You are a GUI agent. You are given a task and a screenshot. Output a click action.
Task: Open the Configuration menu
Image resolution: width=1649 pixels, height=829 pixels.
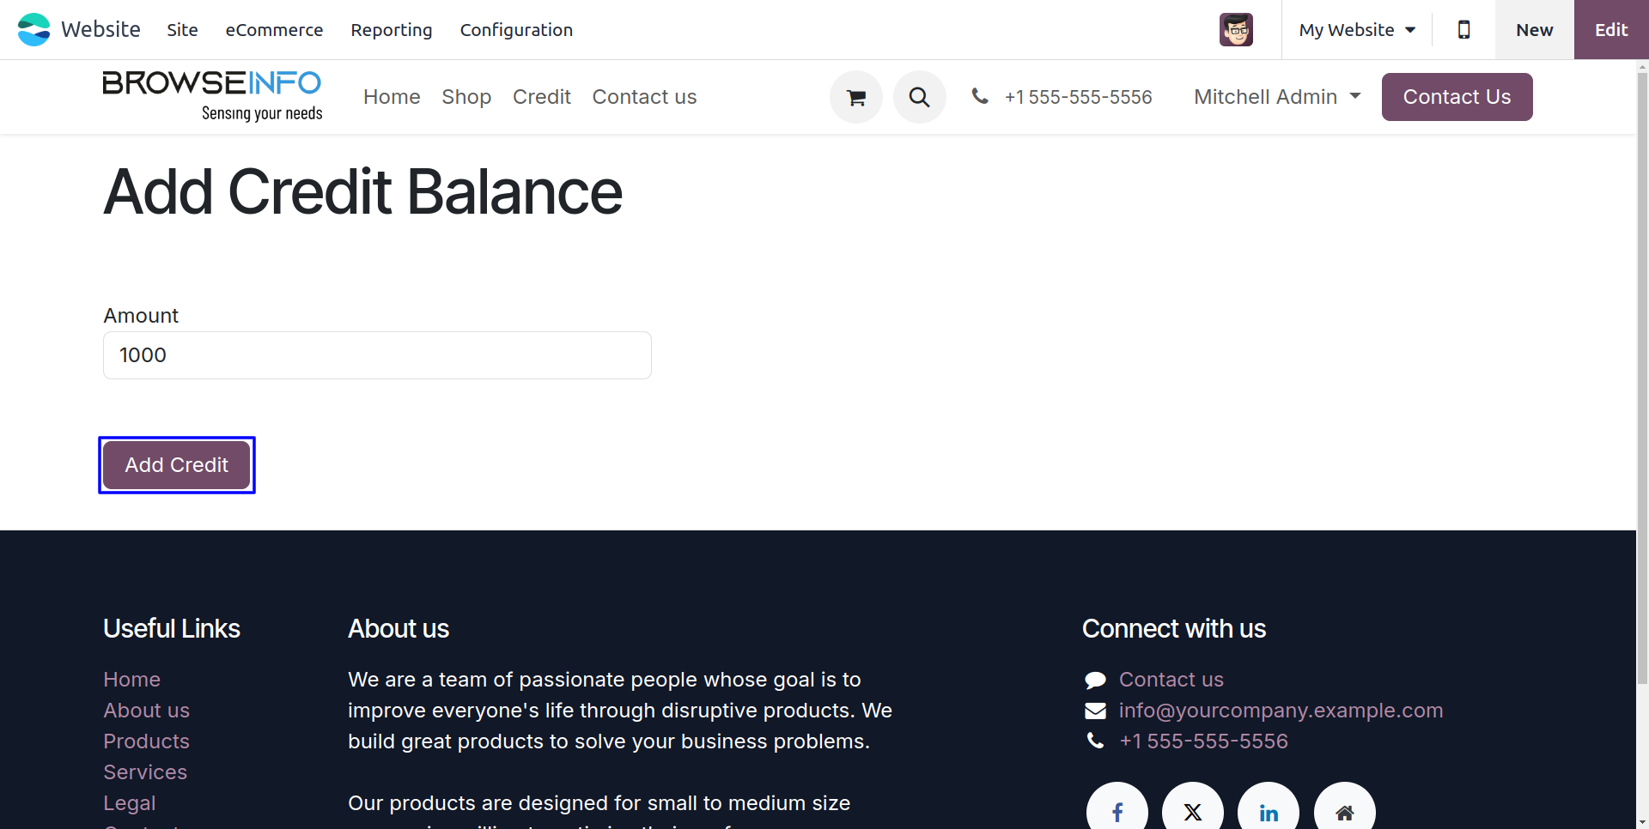pos(516,30)
